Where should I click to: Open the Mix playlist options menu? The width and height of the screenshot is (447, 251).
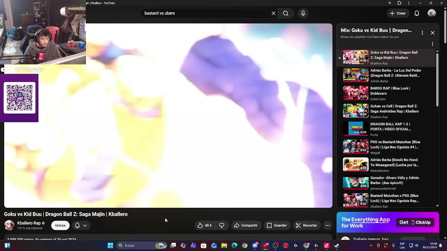click(x=422, y=33)
